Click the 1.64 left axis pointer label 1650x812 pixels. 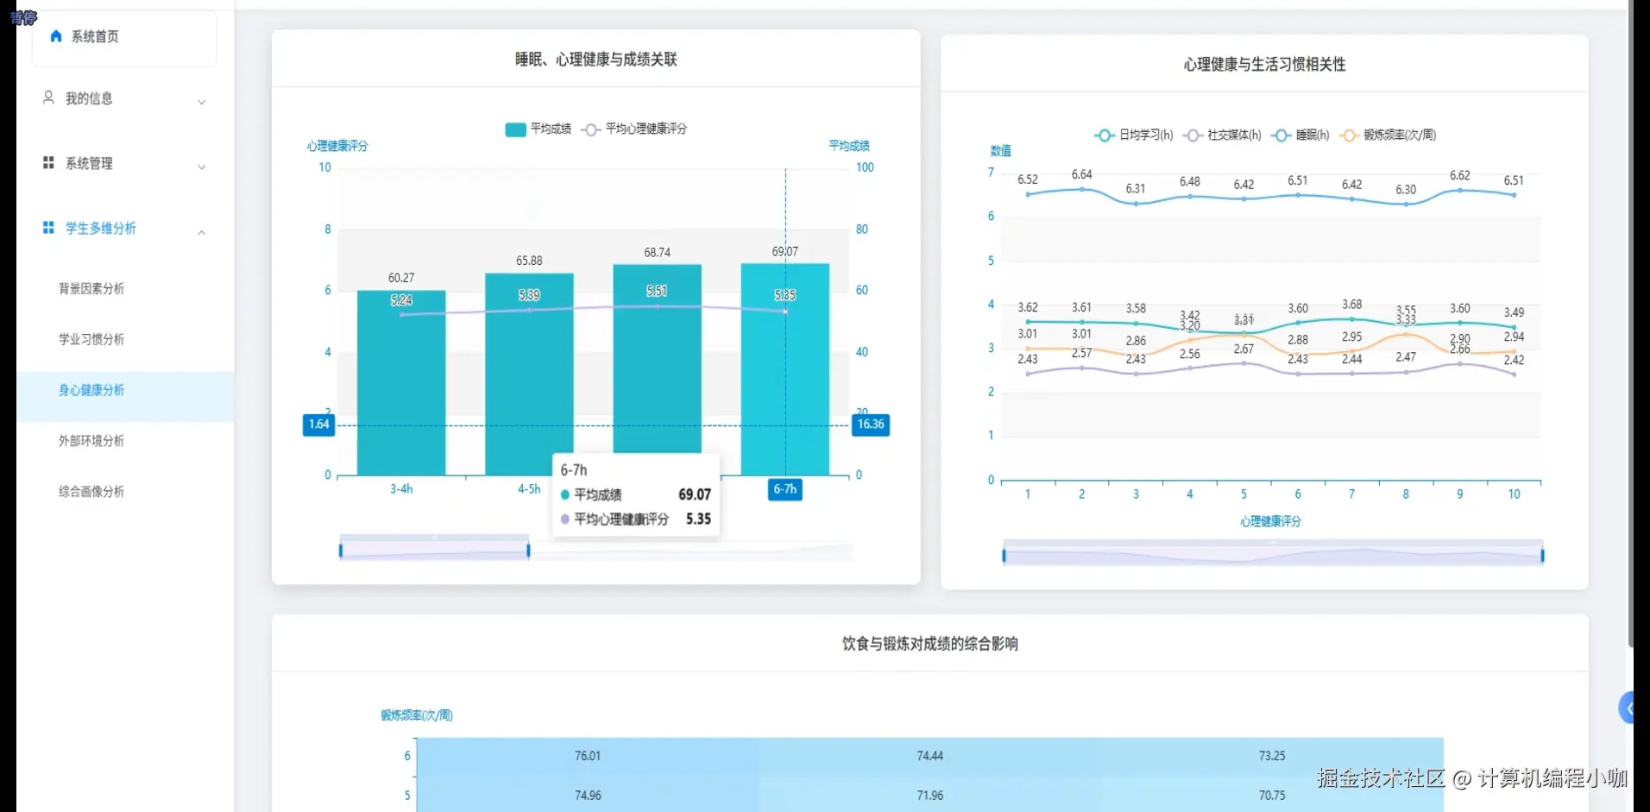pyautogui.click(x=319, y=425)
